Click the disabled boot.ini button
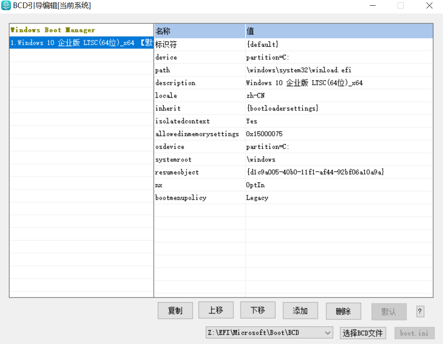443x344 pixels. 414,333
